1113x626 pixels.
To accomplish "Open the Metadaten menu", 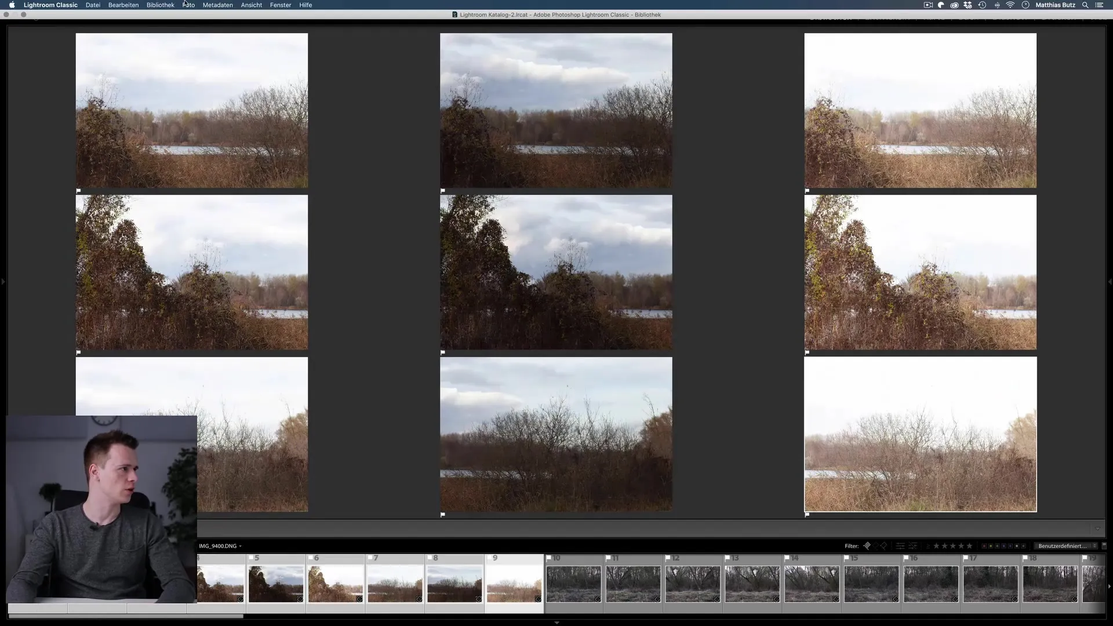I will (x=218, y=5).
